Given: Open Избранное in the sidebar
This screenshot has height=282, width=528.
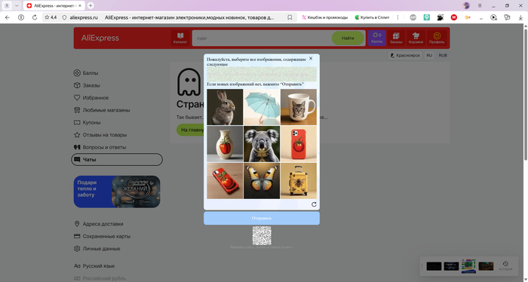Looking at the screenshot, I should coord(91,97).
